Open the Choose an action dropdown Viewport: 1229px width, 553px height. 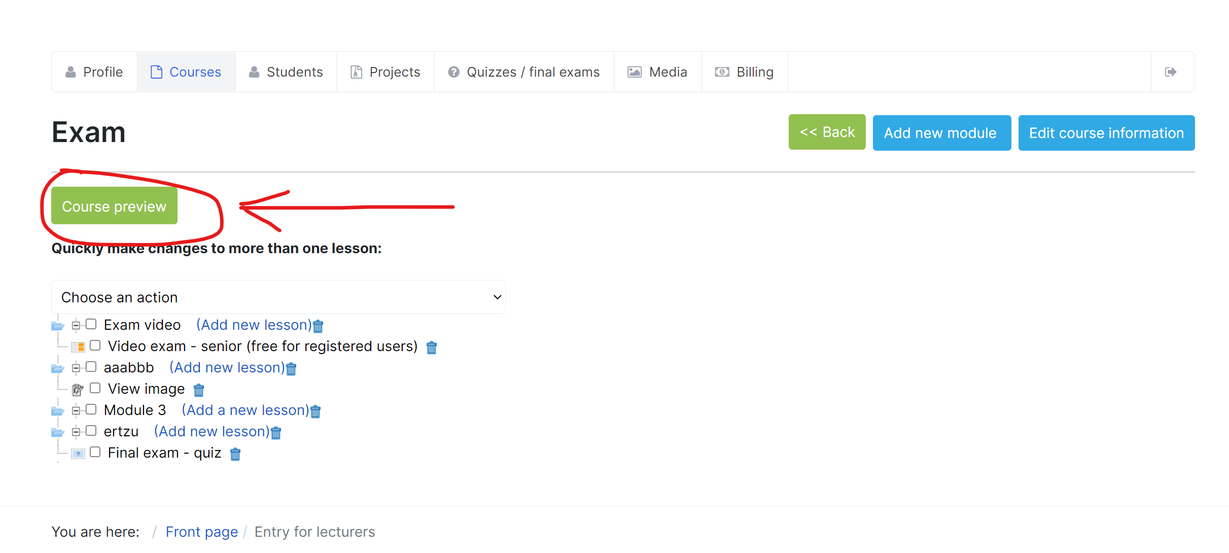[x=278, y=297]
